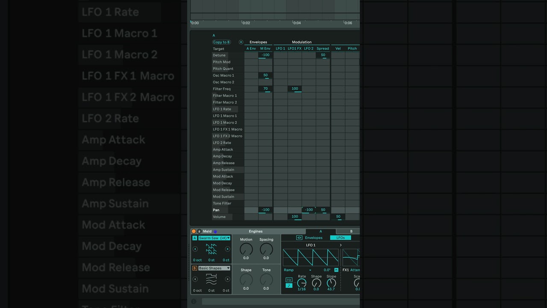Click engine A octave value 0 oct
The image size is (547, 308).
[197, 260]
